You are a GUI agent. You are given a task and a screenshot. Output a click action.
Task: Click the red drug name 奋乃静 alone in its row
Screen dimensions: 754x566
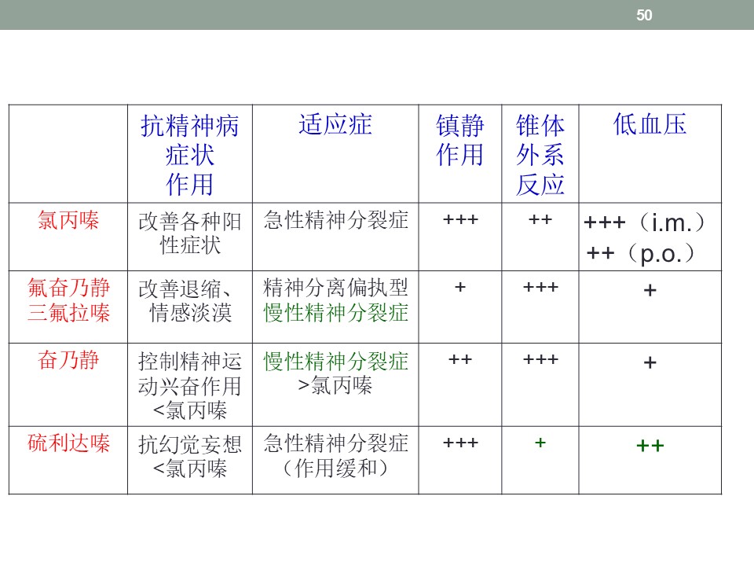tap(68, 360)
